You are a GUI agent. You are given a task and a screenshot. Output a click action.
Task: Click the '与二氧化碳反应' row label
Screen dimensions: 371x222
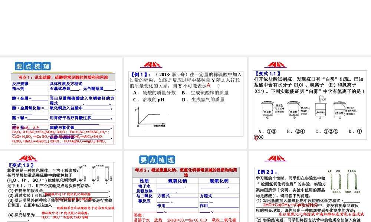[x=144, y=198]
